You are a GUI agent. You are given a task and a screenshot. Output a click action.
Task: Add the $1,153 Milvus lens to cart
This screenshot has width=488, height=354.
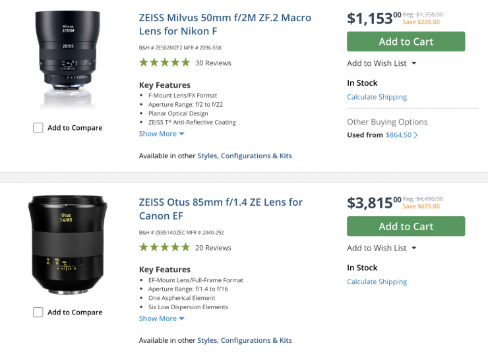click(x=406, y=42)
